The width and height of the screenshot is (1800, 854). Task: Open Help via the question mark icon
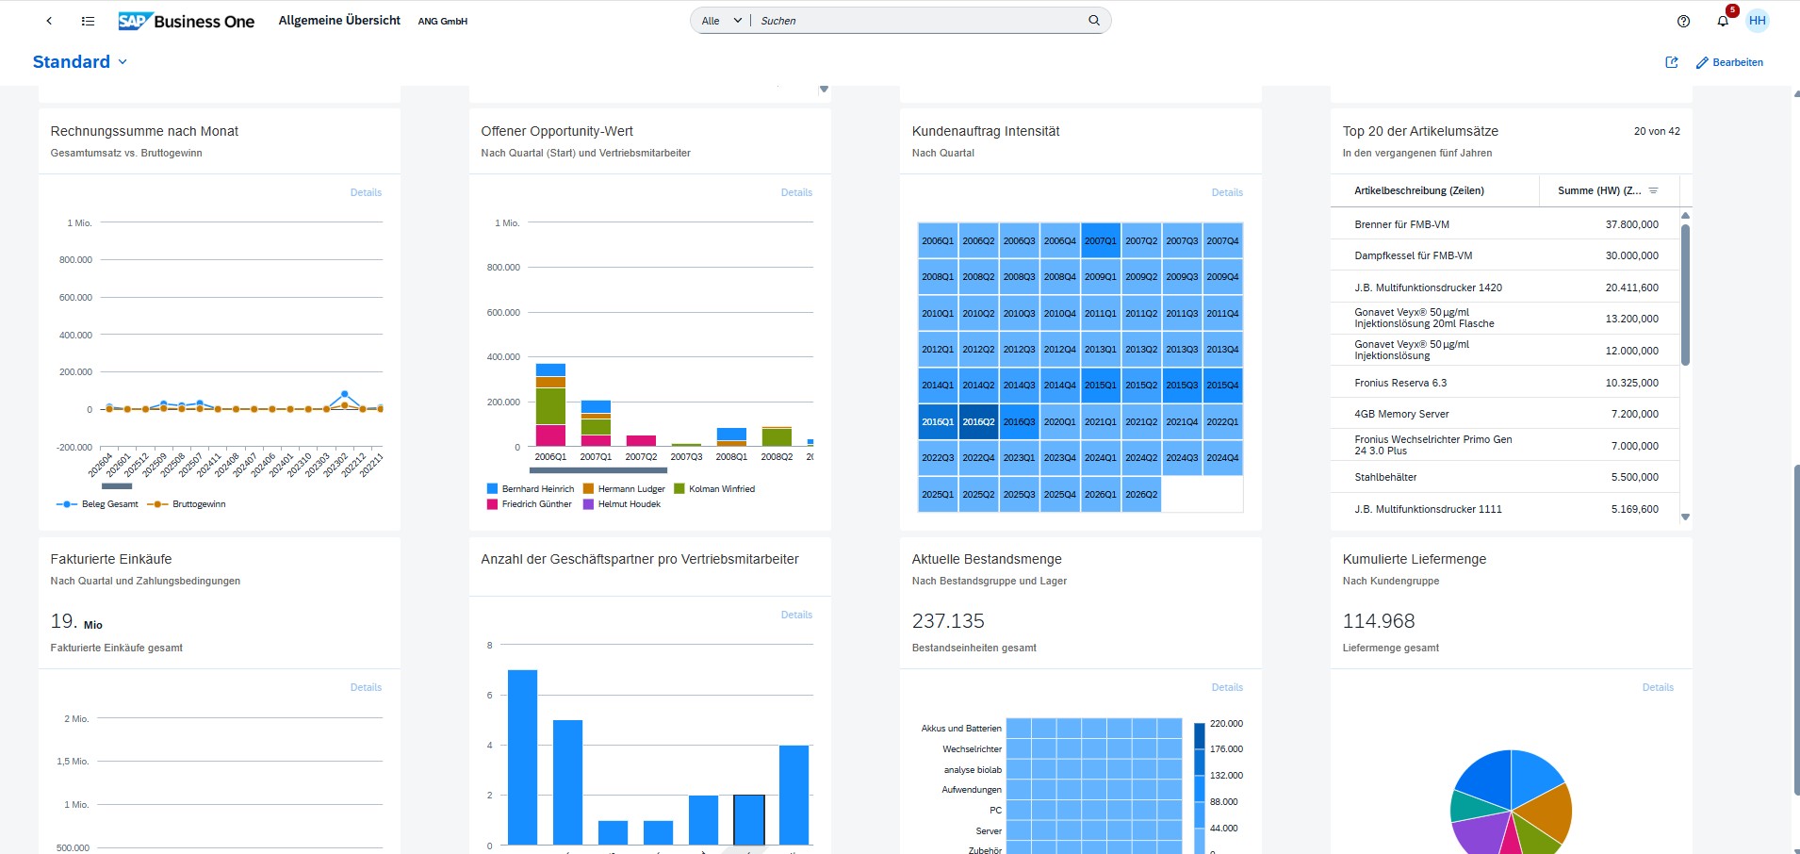pyautogui.click(x=1685, y=21)
